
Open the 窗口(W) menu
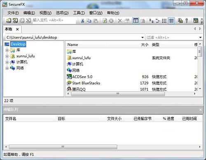pos(96,13)
